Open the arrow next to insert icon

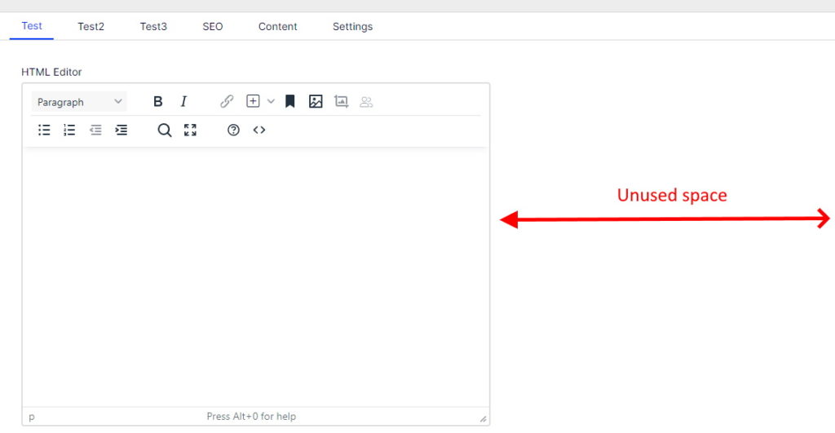coord(271,101)
